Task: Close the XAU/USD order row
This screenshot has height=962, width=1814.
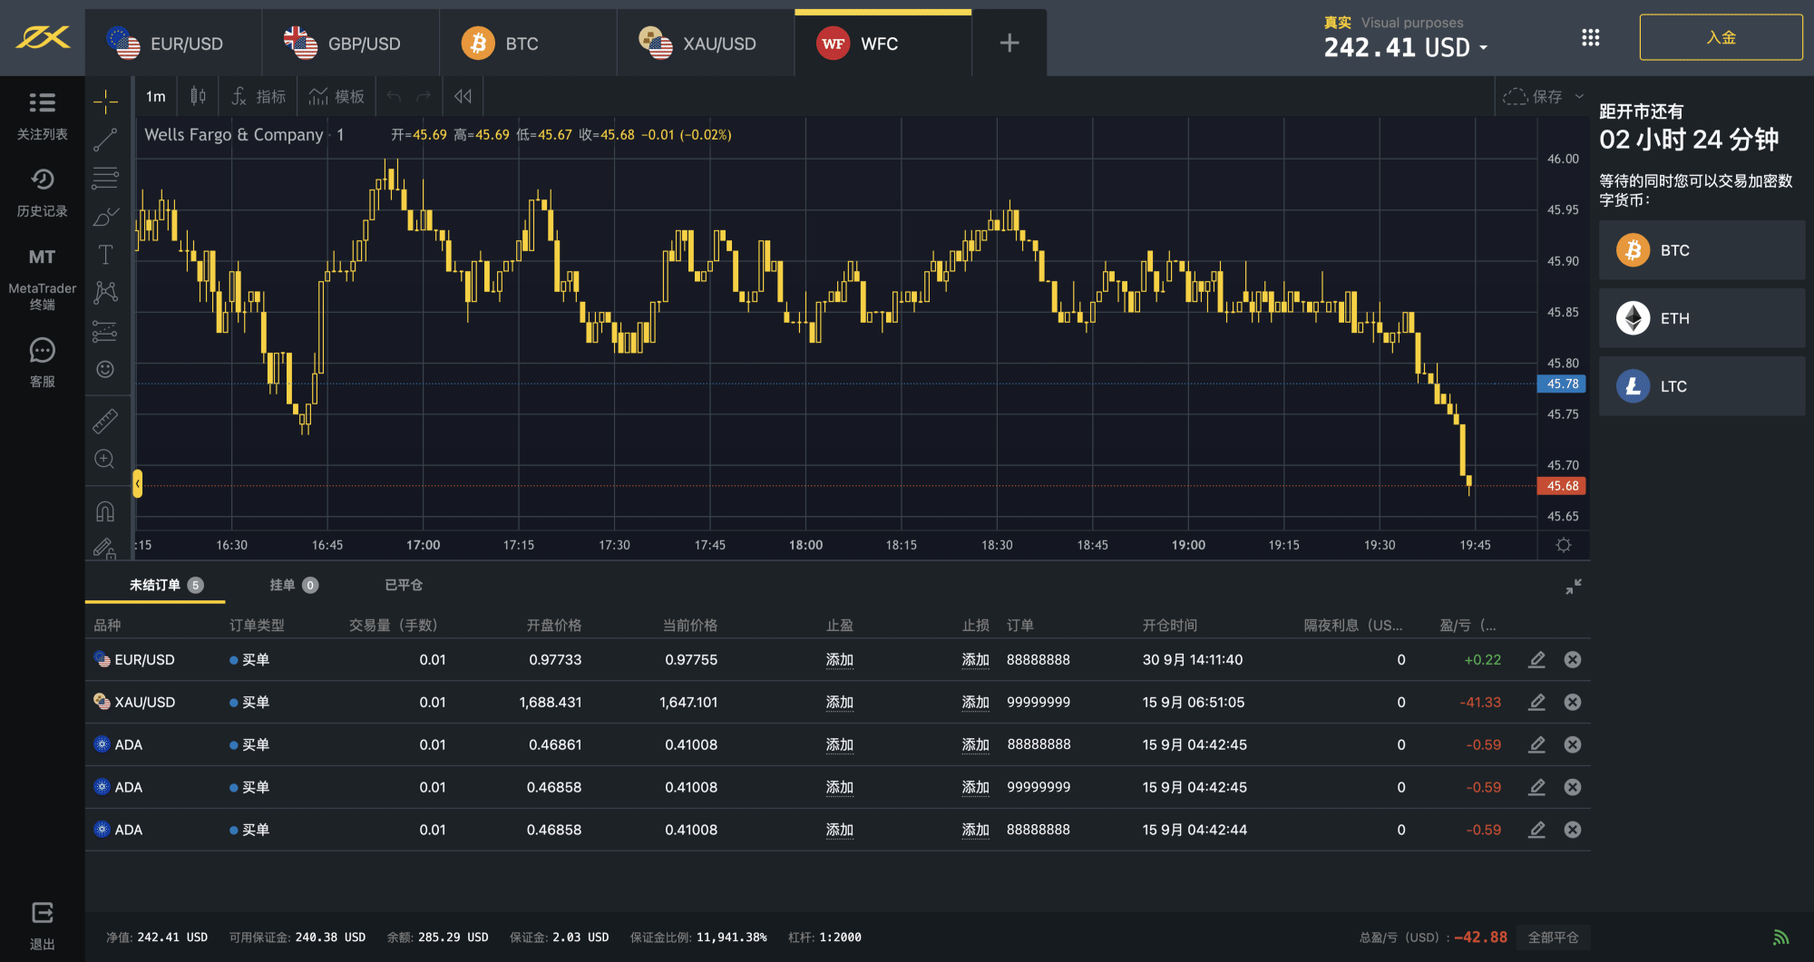Action: 1573,702
